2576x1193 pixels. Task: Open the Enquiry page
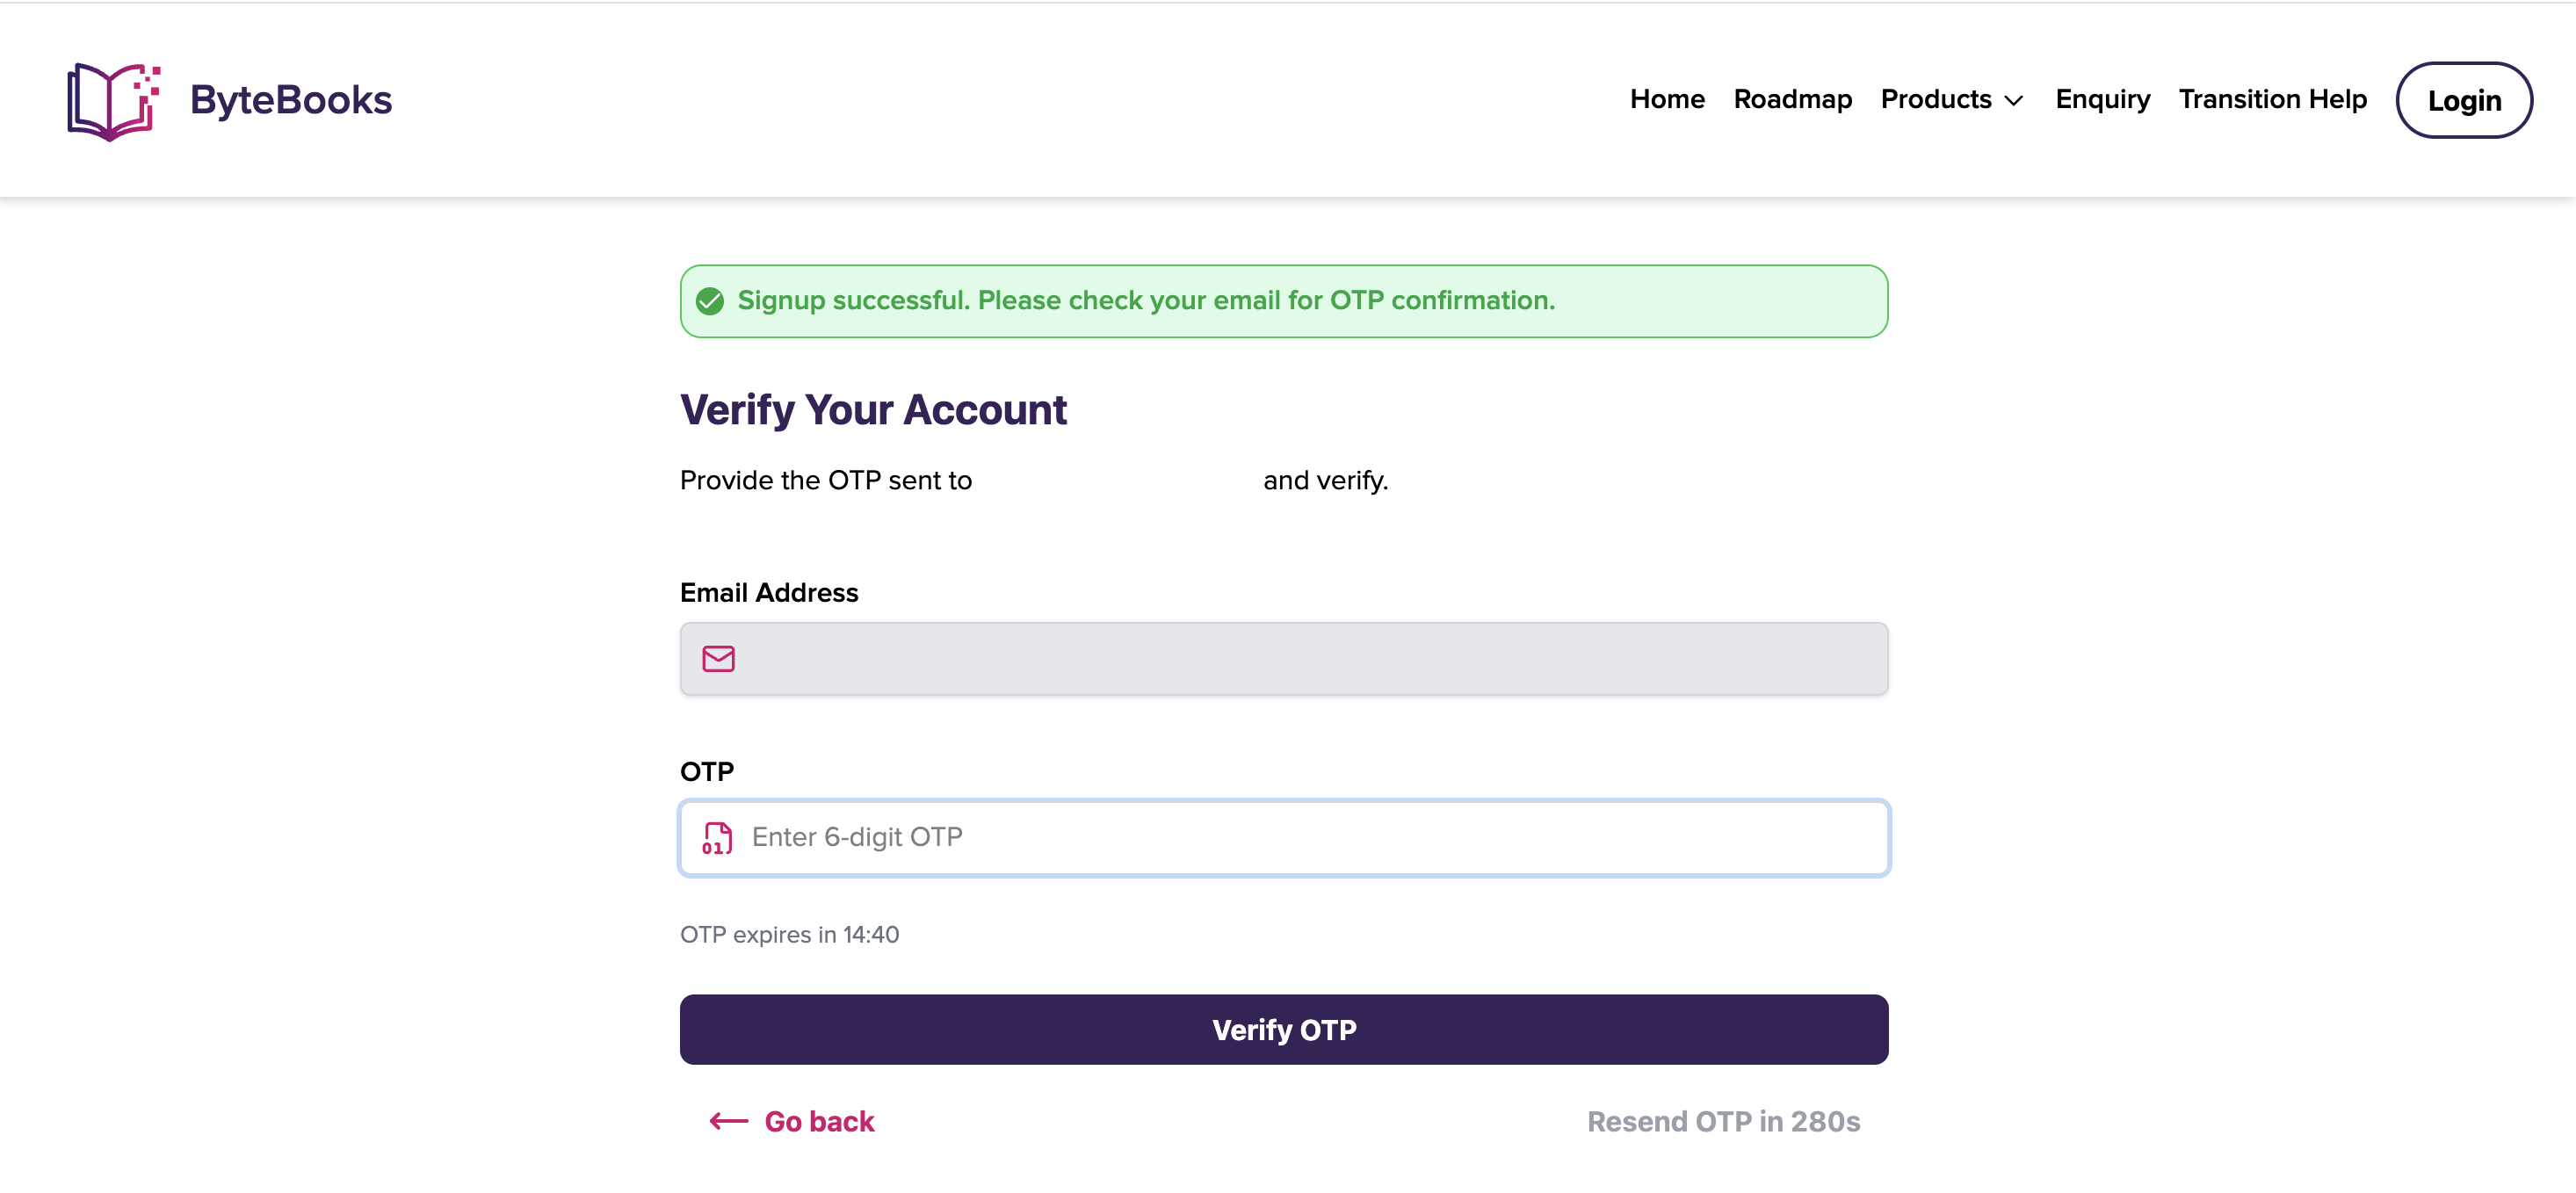pos(2102,100)
